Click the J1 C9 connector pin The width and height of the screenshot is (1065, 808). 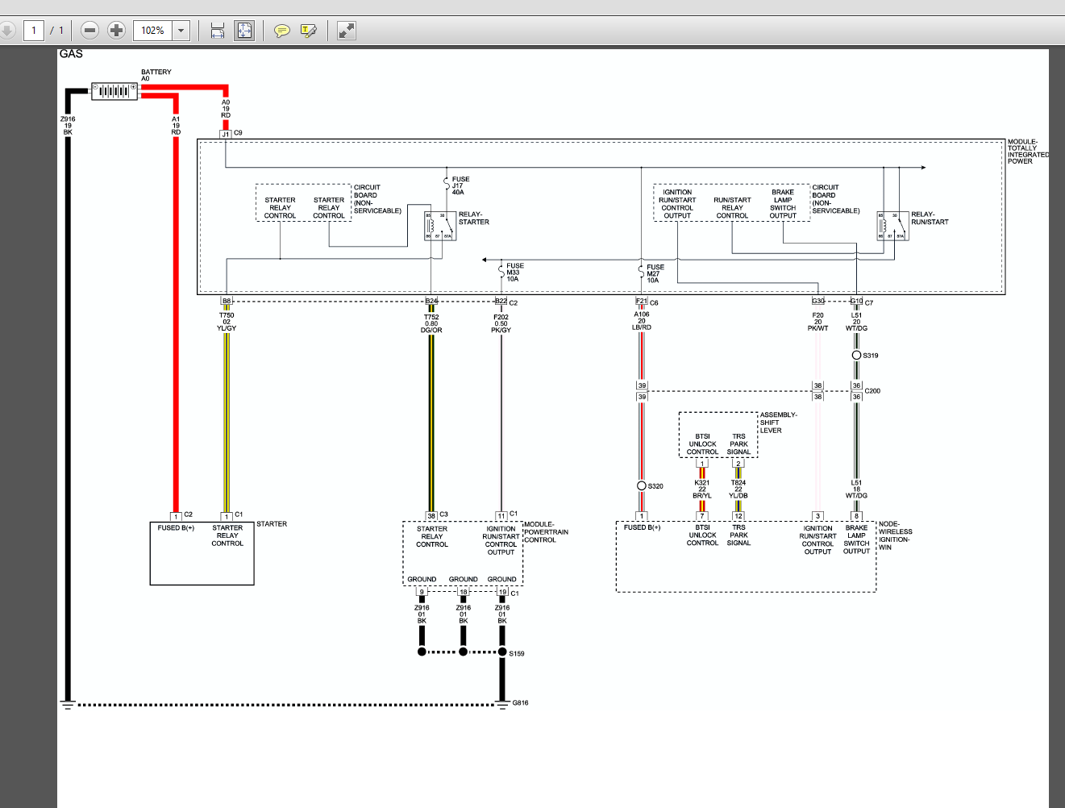click(226, 134)
